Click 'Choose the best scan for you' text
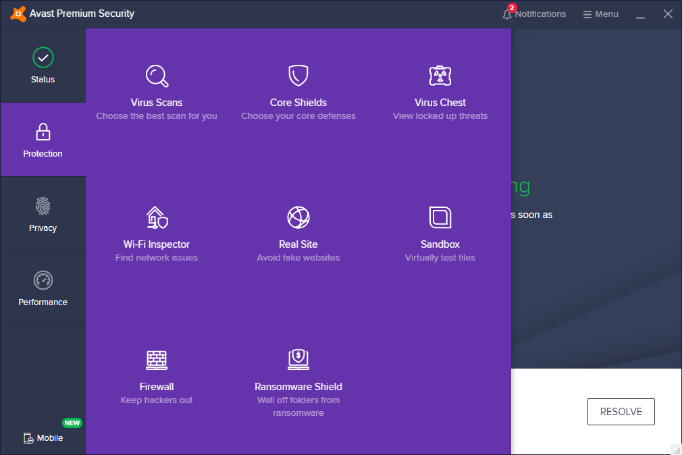 pyautogui.click(x=157, y=116)
